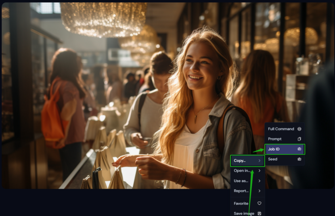
Task: Select Full Command in Copy submenu
Action: coord(285,129)
